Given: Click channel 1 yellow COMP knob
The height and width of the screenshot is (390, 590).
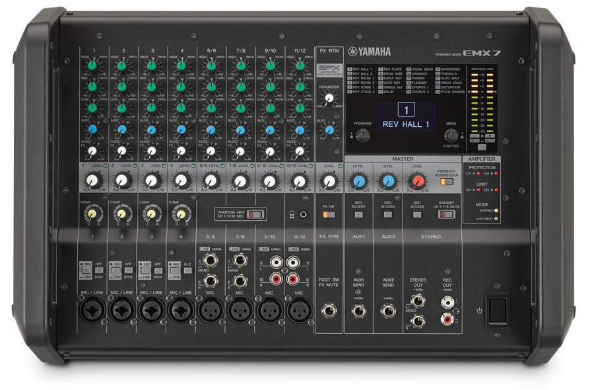Looking at the screenshot, I should click(x=92, y=214).
